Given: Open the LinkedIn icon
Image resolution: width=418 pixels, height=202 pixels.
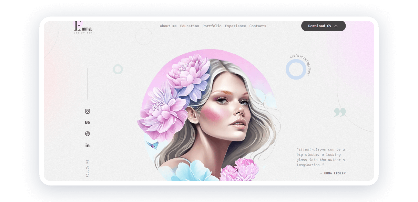Looking at the screenshot, I should (87, 145).
